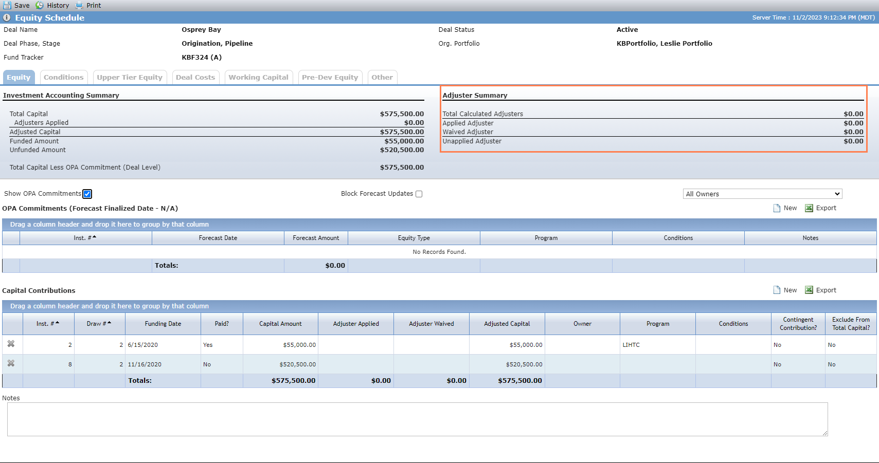This screenshot has height=463, width=879.
Task: Click Excel Export icon in Capital Contributions
Action: (x=809, y=290)
